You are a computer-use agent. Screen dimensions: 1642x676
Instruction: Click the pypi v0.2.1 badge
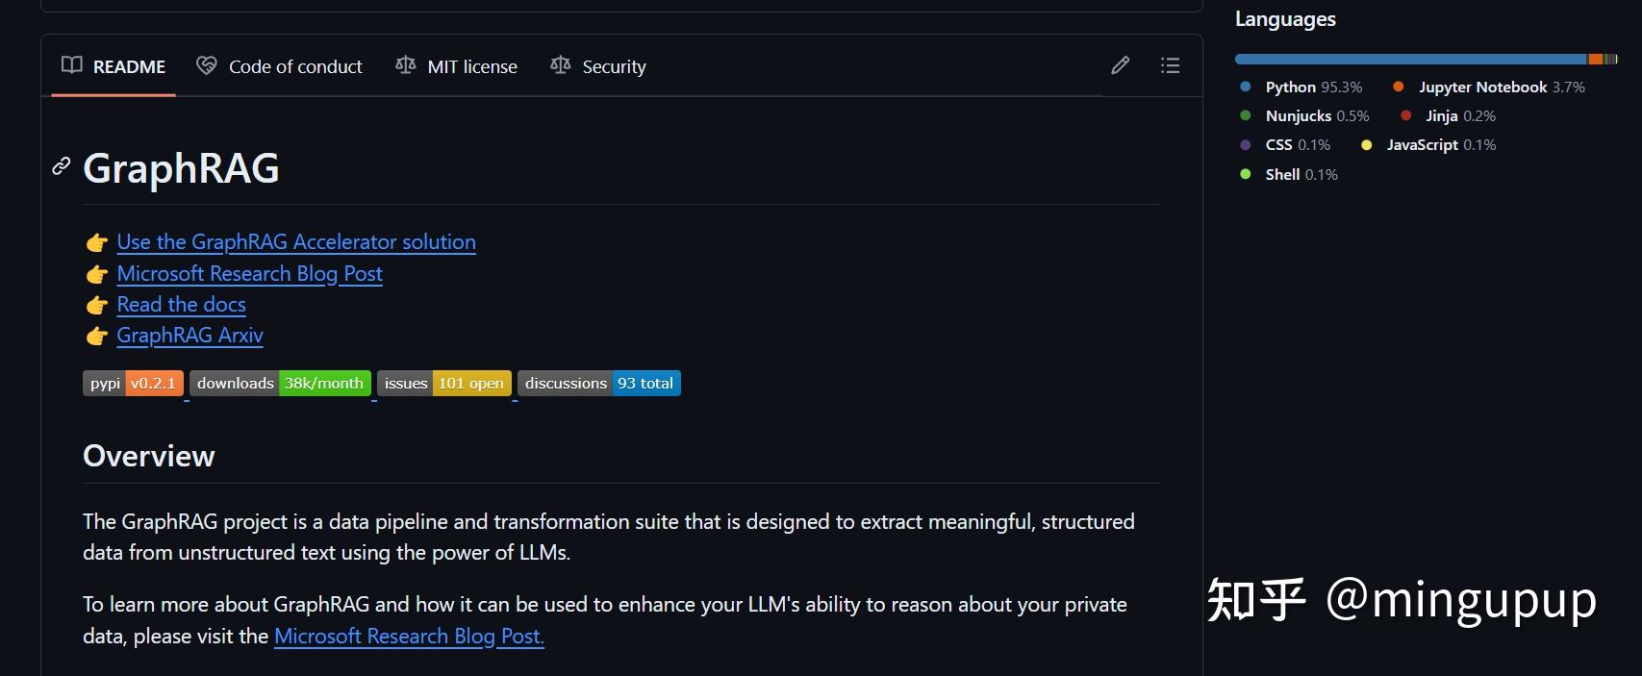(133, 383)
